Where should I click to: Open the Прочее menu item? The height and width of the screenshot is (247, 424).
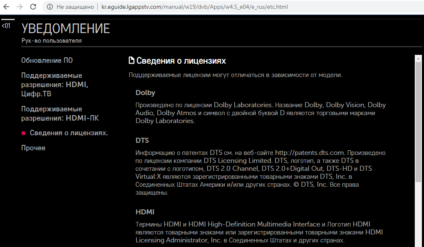coord(34,148)
